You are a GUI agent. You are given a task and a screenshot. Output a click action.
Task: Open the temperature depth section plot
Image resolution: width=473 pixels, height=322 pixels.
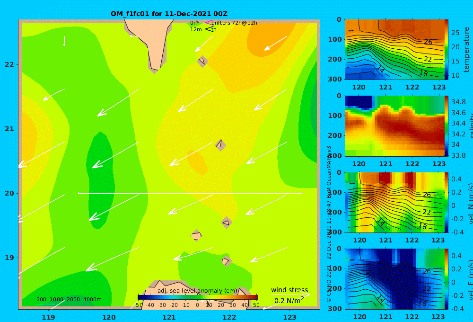394,50
